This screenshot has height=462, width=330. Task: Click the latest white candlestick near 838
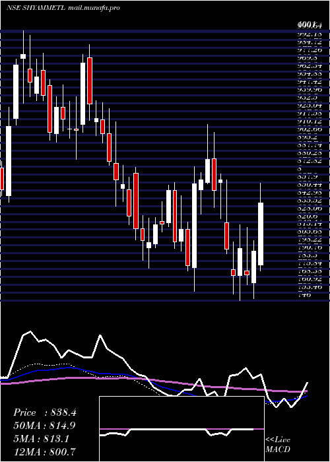pos(261,234)
